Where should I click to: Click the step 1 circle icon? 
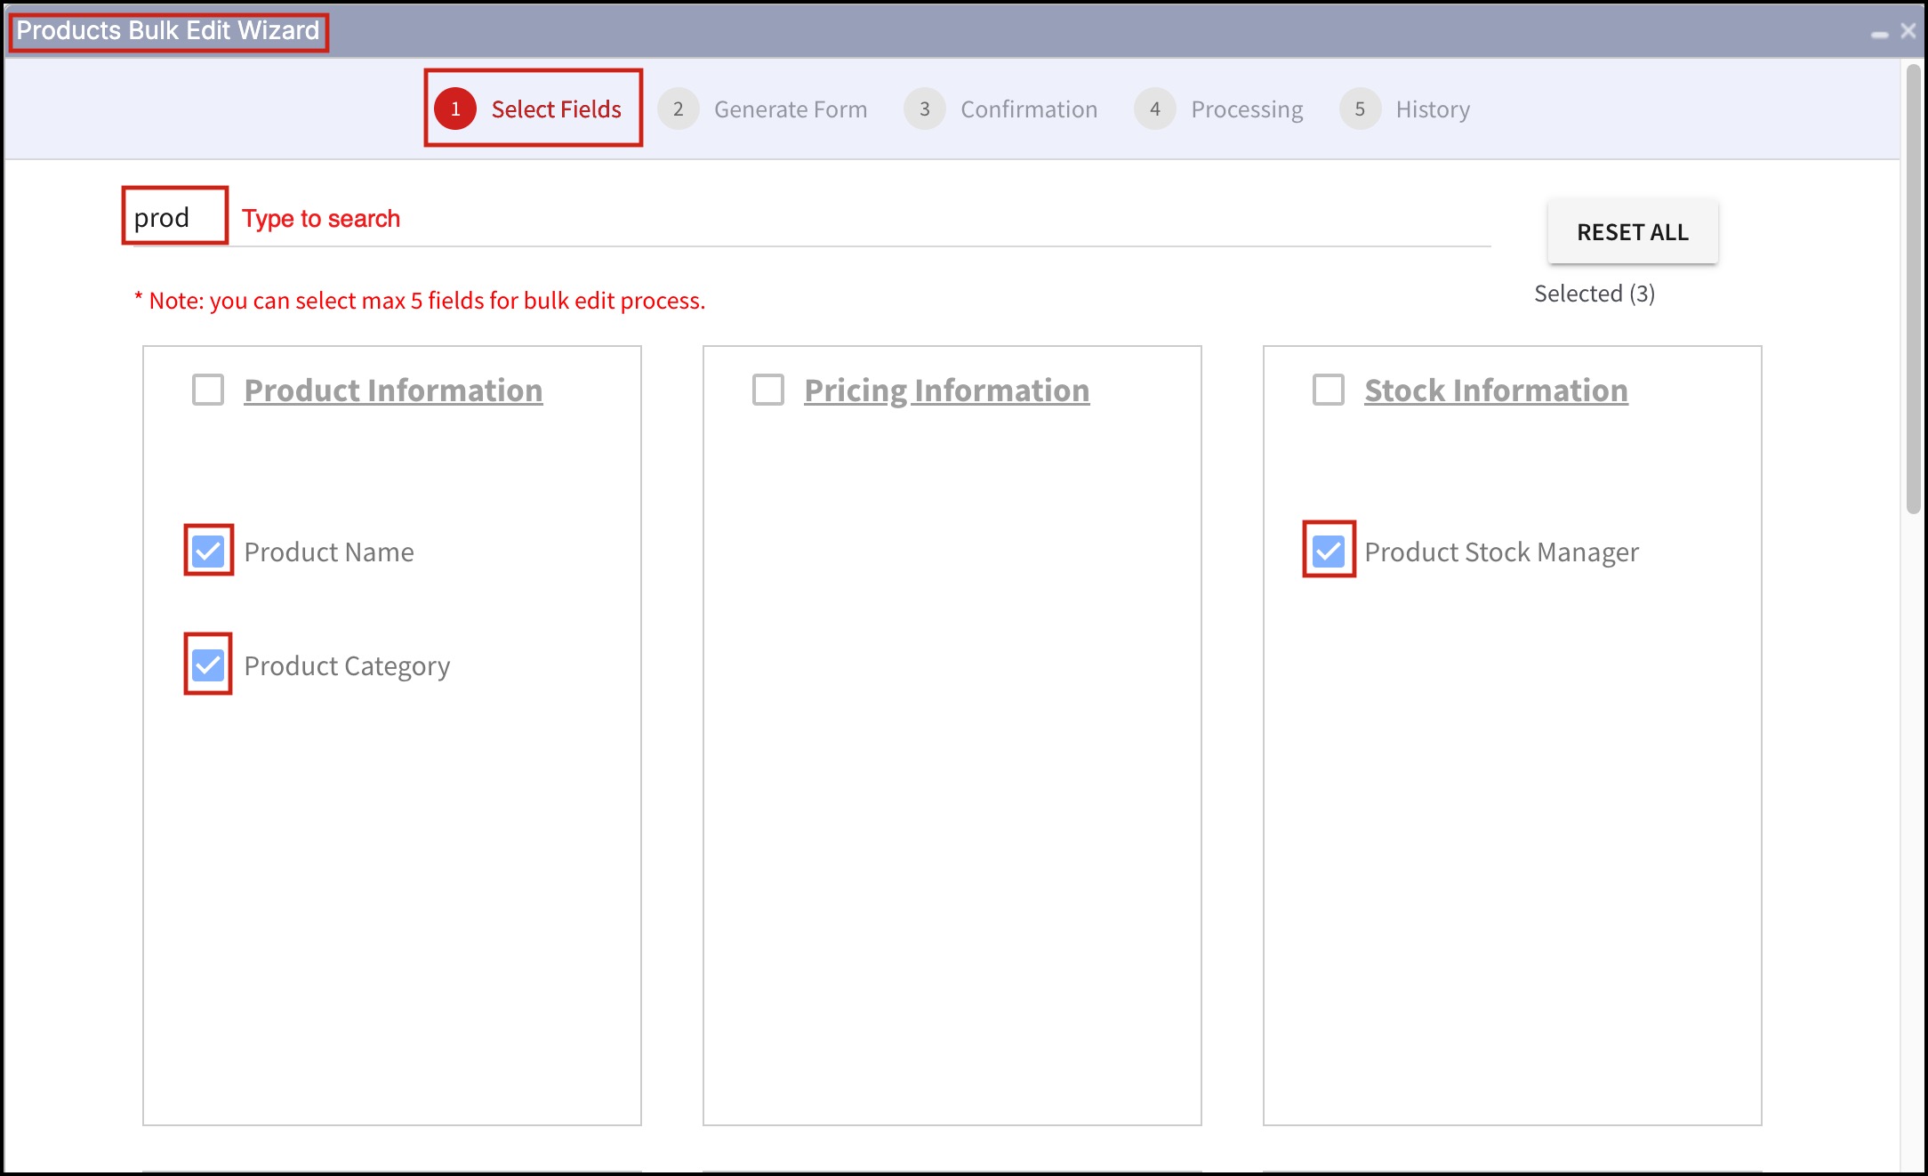pyautogui.click(x=455, y=109)
